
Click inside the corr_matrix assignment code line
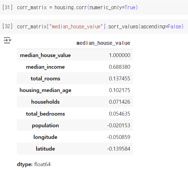tap(77, 7)
